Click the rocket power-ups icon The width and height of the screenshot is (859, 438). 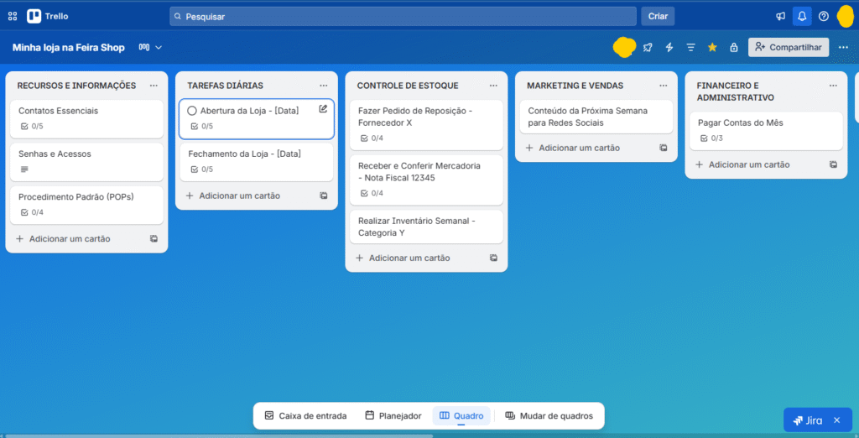[x=648, y=48]
